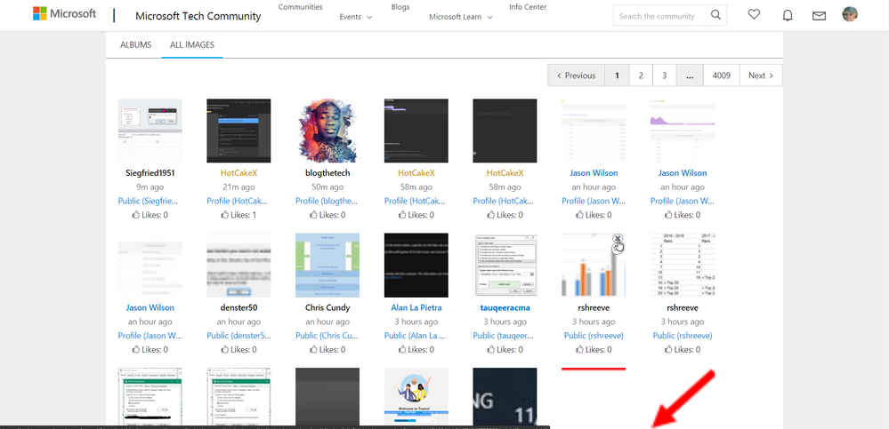The height and width of the screenshot is (429, 889).
Task: Open tauqeeracma's dialog thumbnail
Action: 505,265
